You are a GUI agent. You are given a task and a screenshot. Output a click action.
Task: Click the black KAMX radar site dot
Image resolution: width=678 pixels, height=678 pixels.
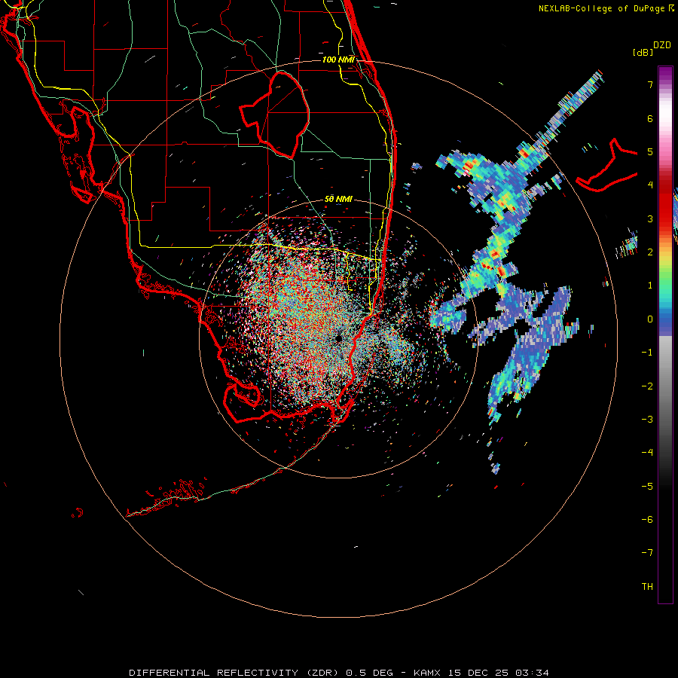[338, 338]
